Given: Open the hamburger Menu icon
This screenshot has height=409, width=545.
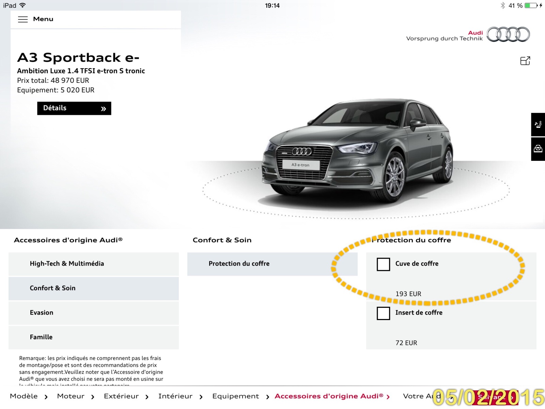Looking at the screenshot, I should (23, 19).
